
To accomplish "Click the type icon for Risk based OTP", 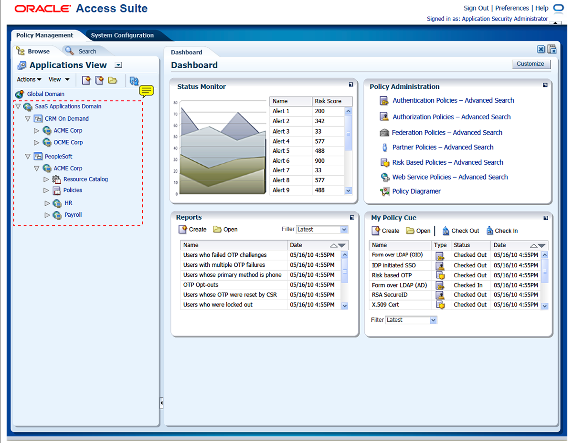I will 440,275.
